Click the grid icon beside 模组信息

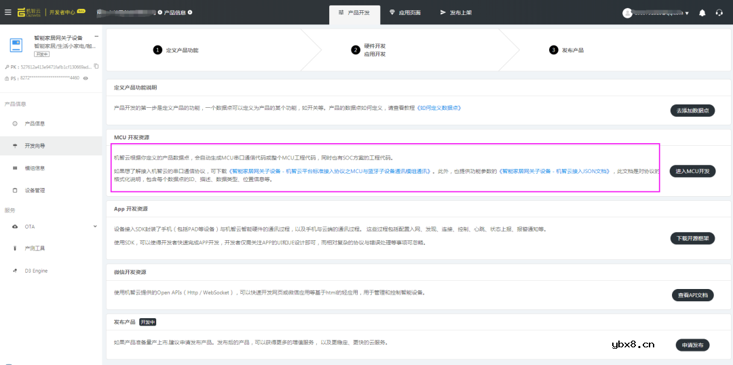(x=15, y=168)
